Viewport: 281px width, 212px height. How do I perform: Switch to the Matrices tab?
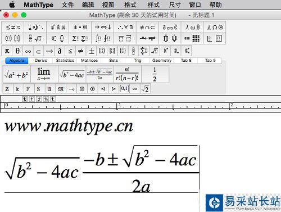89,61
